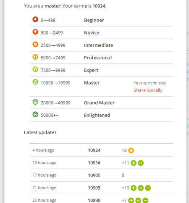Click the checkmark icon in the +15 row
Screen dimensions: 189x203
point(141,188)
